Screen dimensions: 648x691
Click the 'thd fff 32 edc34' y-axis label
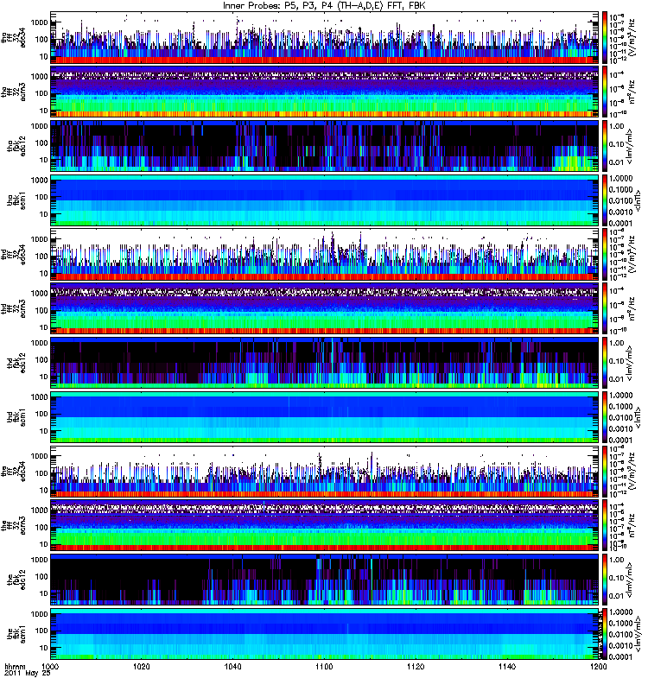click(x=13, y=254)
